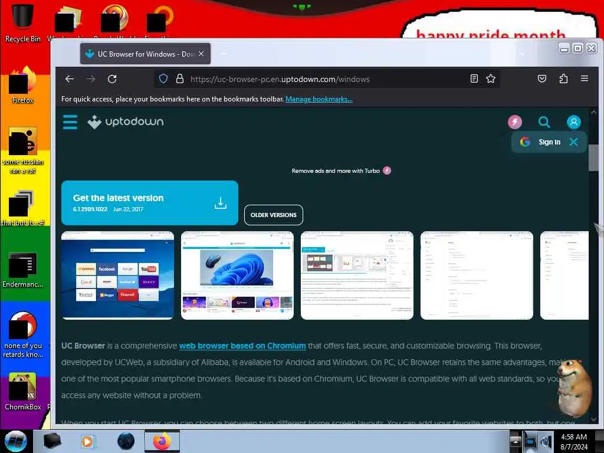Screen dimensions: 604x453
Task: Open Windows Media Player taskbar icon
Action: point(88,441)
